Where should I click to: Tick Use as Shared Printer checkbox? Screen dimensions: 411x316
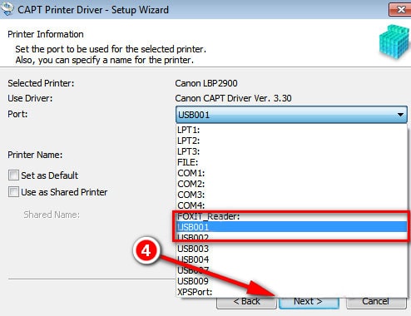[x=13, y=192]
